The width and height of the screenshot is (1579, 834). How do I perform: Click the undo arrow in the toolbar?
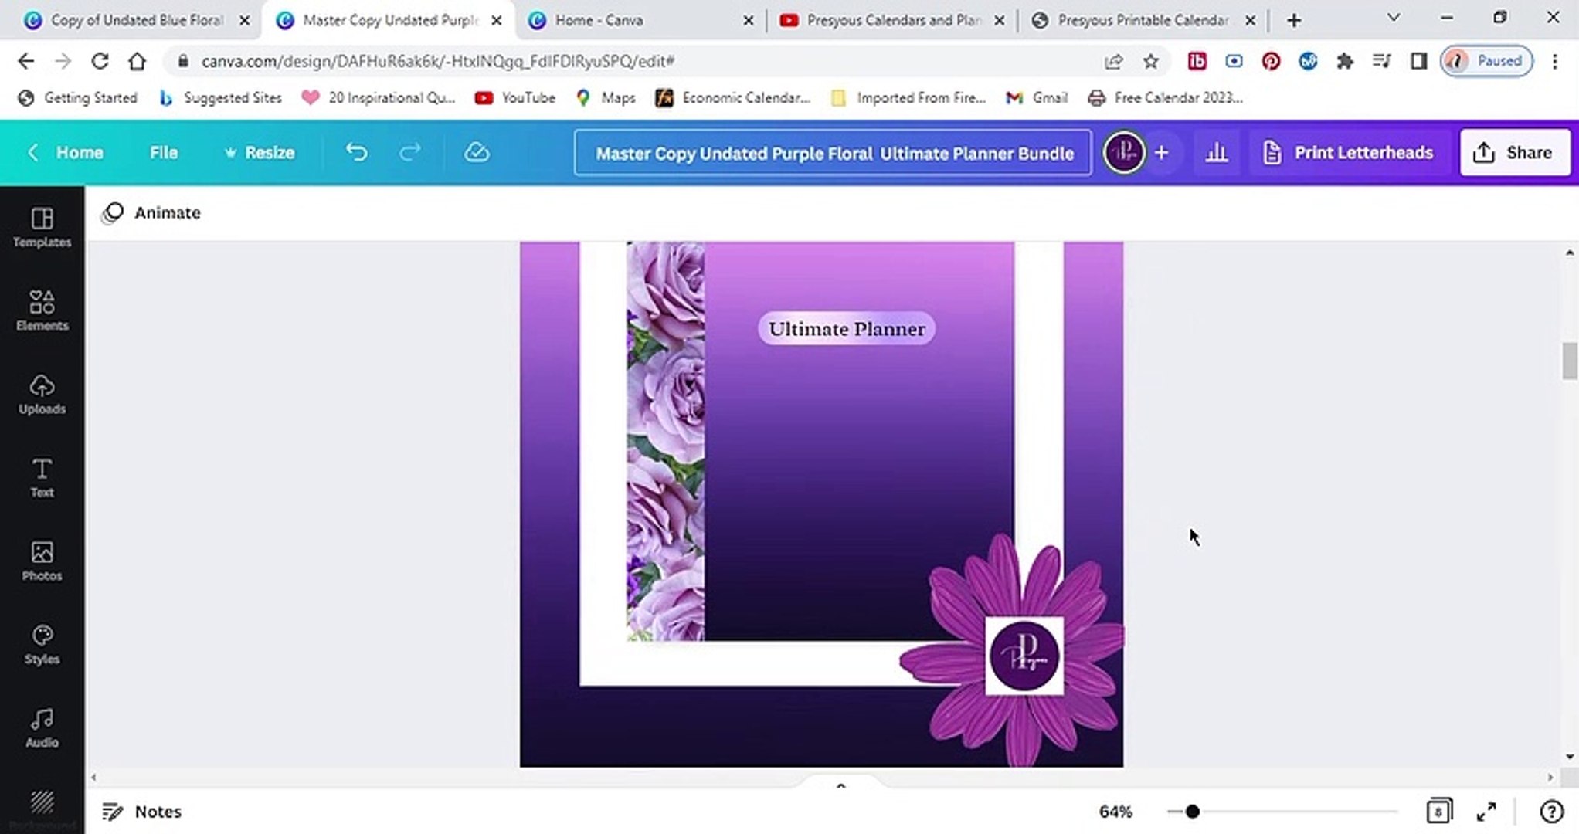(x=356, y=152)
